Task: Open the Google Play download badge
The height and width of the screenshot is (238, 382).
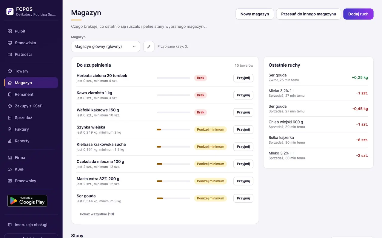Action: (x=27, y=201)
